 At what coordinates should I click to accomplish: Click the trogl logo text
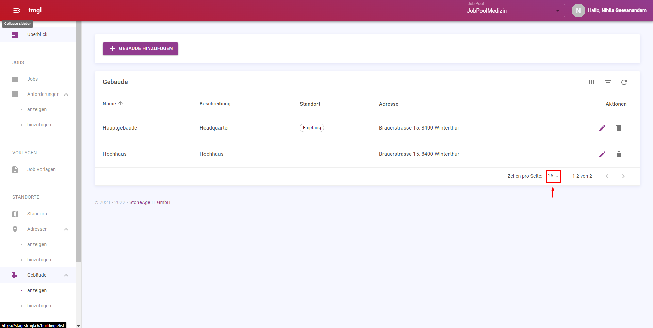35,10
